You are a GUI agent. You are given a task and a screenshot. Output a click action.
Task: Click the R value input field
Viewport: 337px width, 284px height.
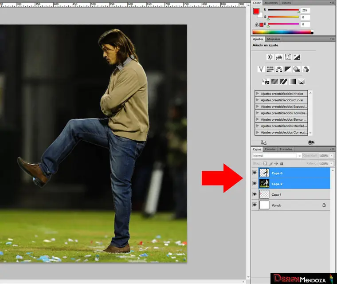pyautogui.click(x=305, y=10)
